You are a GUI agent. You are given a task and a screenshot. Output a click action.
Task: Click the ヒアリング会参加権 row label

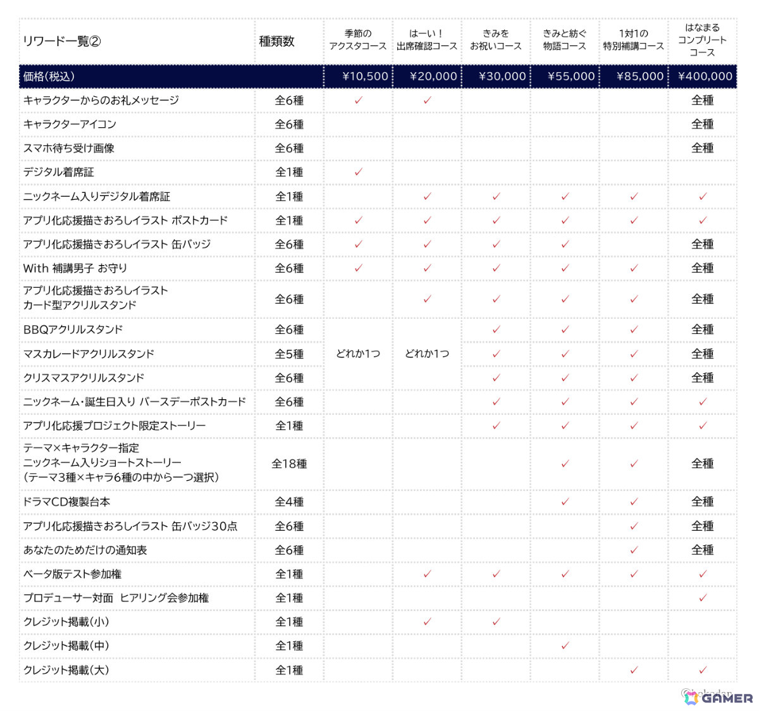tap(116, 598)
